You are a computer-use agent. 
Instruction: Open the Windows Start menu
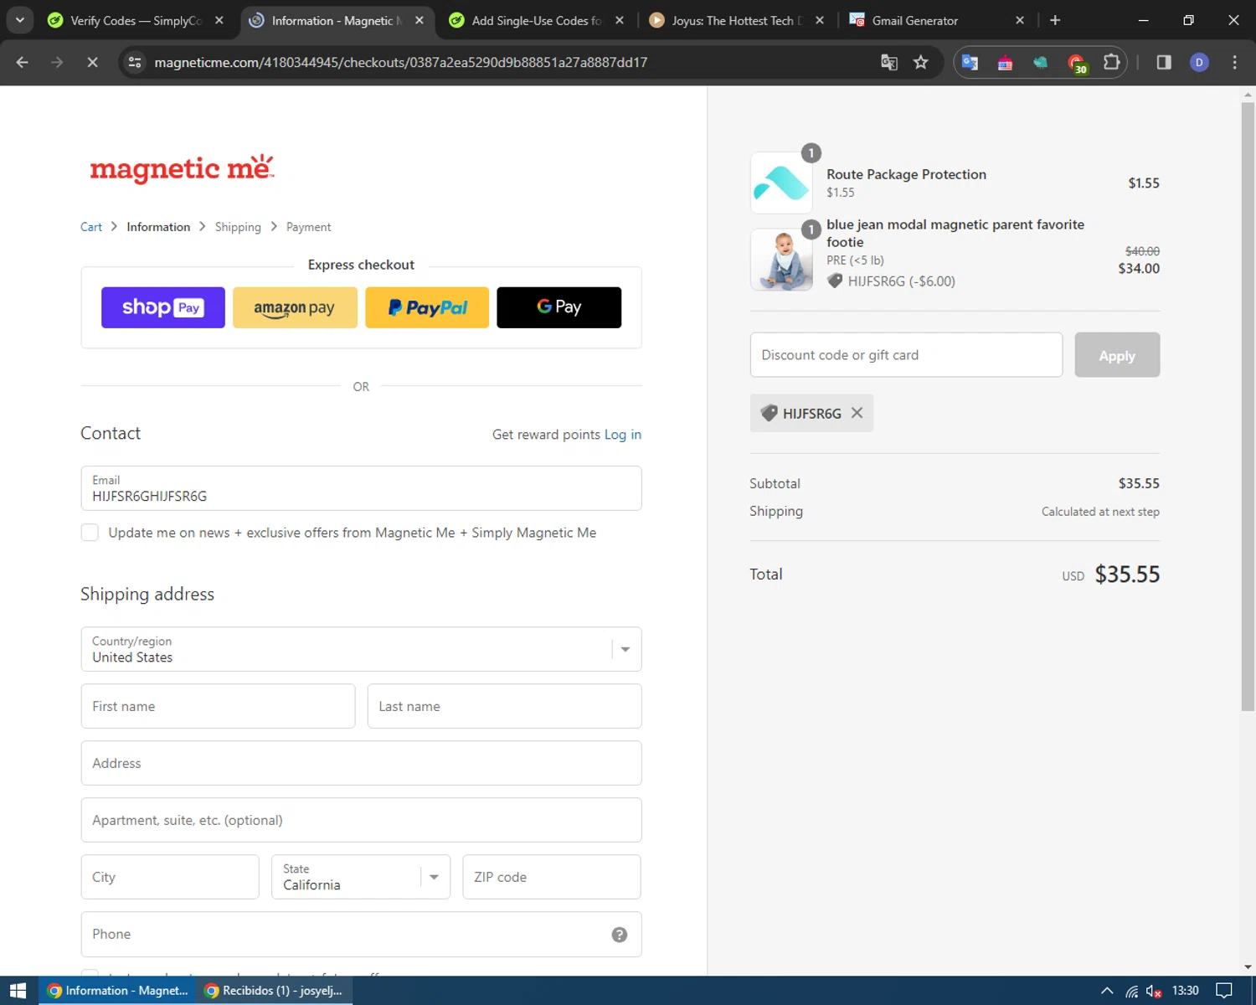tap(18, 991)
